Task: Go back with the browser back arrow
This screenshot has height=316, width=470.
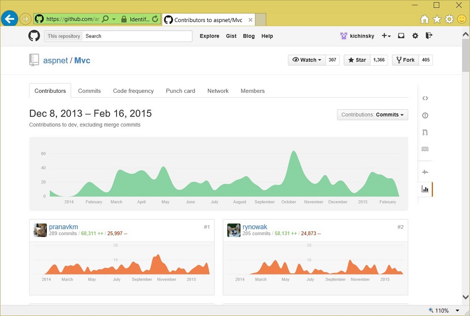Action: (9, 19)
